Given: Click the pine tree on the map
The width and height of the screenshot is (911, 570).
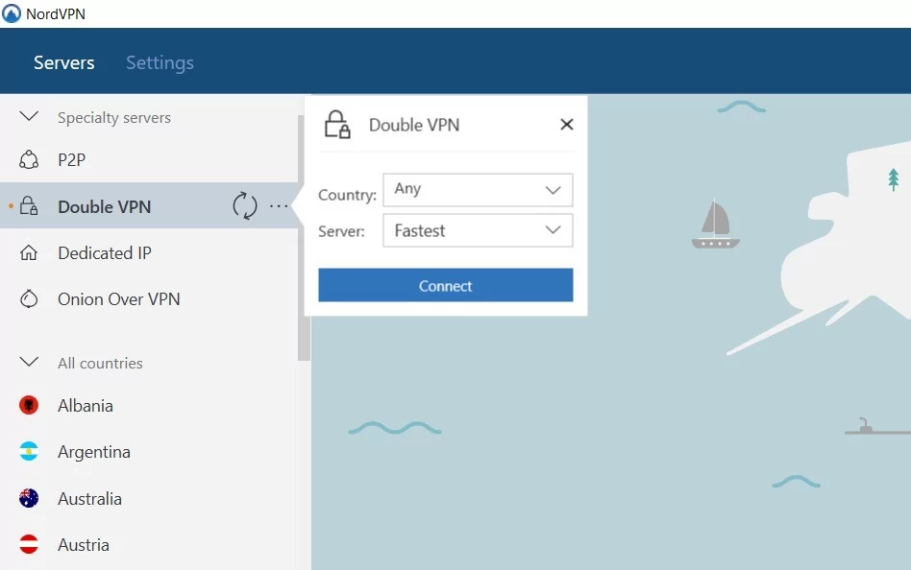Looking at the screenshot, I should (x=894, y=178).
